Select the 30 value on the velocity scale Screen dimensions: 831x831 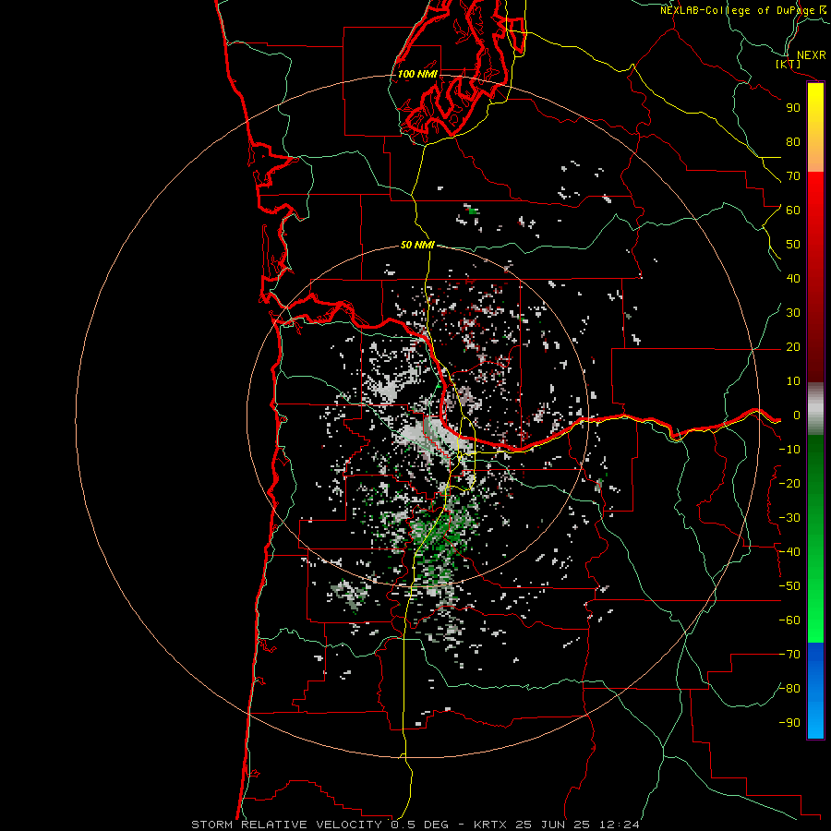(x=793, y=313)
